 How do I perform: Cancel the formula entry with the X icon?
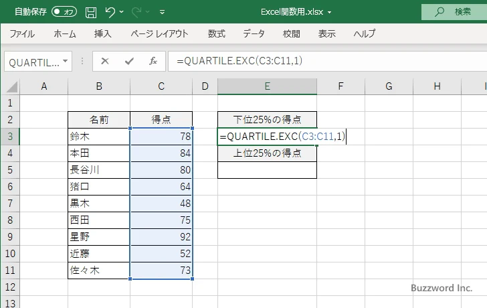coord(105,61)
